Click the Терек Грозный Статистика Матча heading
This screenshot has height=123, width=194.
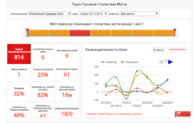99,4
